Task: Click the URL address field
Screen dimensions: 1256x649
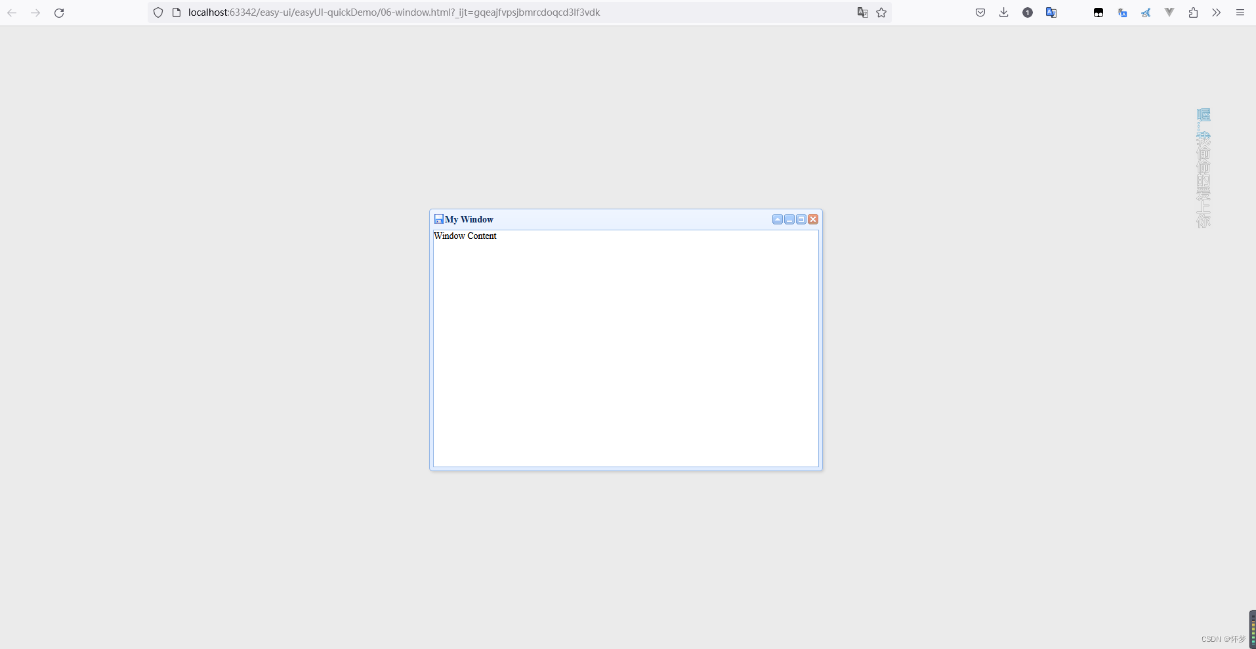Action: (518, 12)
